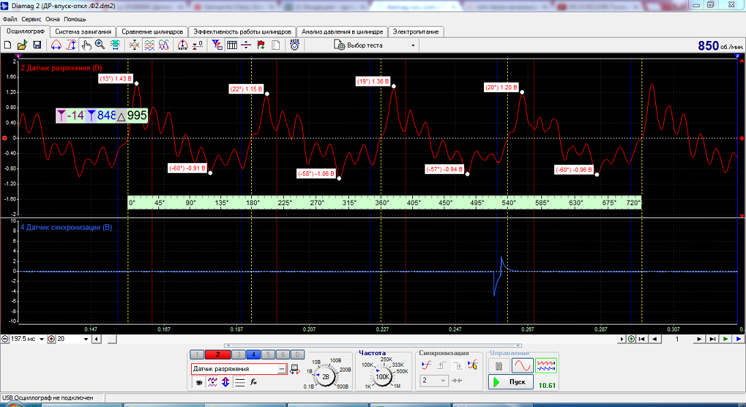The height and width of the screenshot is (407, 746).
Task: Select rising edge sync trigger
Action: [x=442, y=365]
